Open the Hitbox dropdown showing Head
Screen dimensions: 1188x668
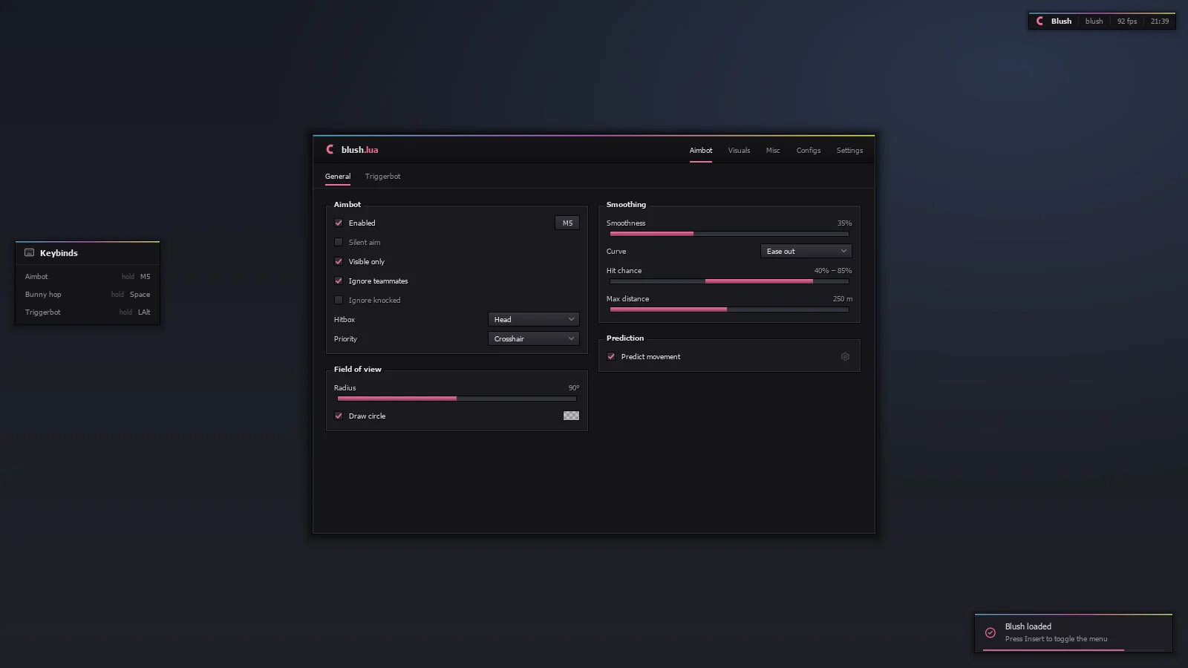coord(533,320)
